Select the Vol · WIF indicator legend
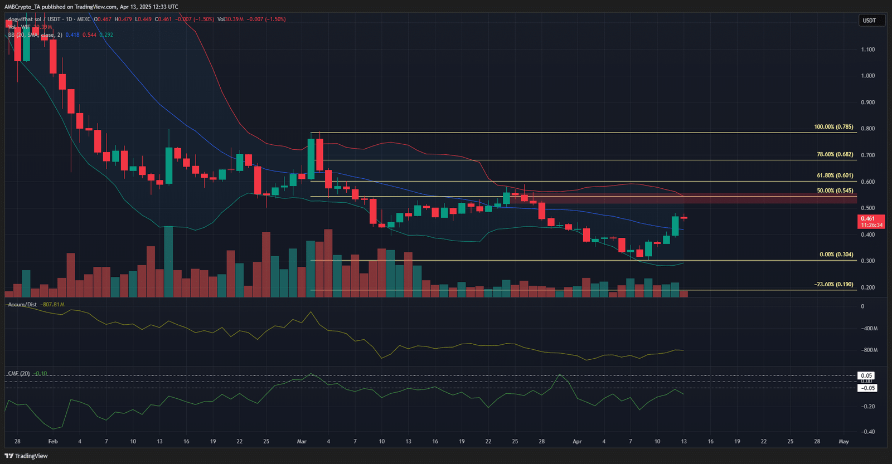The image size is (892, 464). tap(20, 27)
